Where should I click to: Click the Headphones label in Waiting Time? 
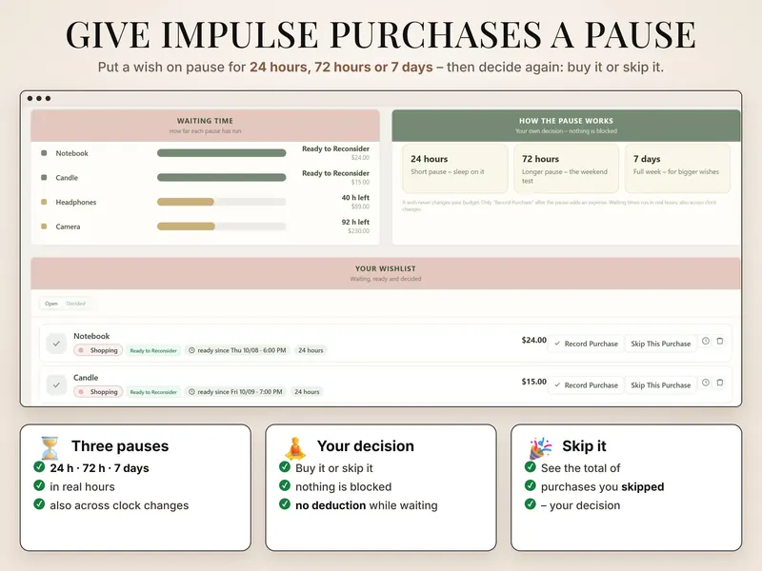pos(76,202)
